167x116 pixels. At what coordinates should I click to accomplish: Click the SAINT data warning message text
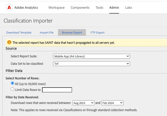64,43
